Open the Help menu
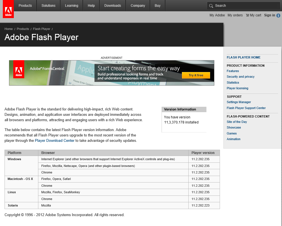The image size is (282, 226). tap(91, 6)
